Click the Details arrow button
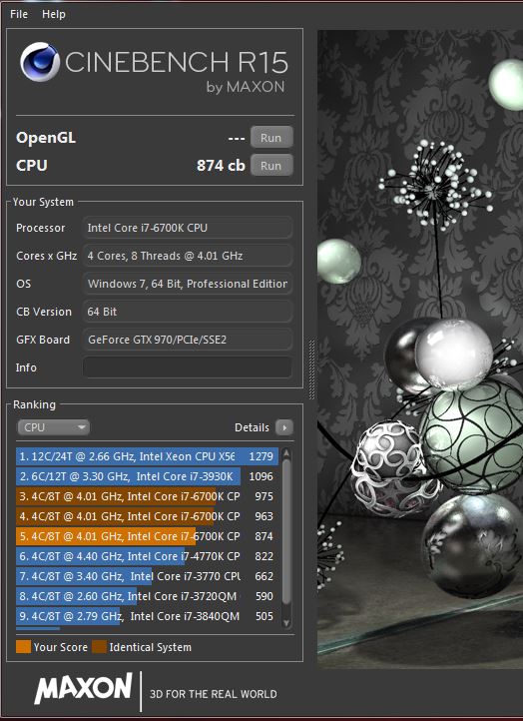Image resolution: width=523 pixels, height=721 pixels. click(x=284, y=427)
